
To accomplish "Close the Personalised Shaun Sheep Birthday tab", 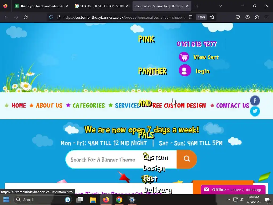I will point(187,6).
